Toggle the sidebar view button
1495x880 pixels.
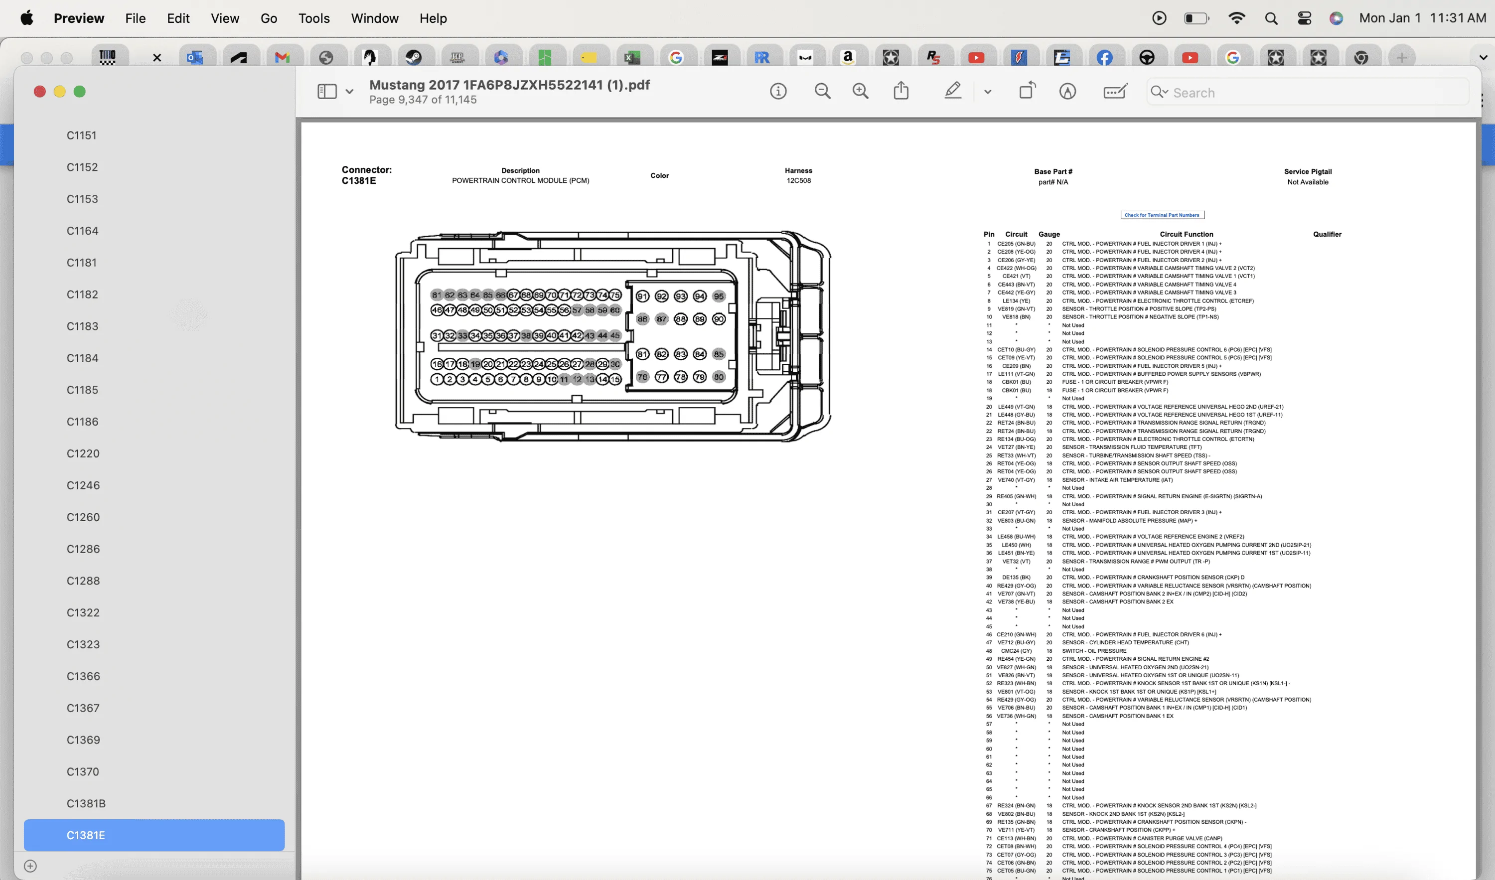tap(327, 91)
